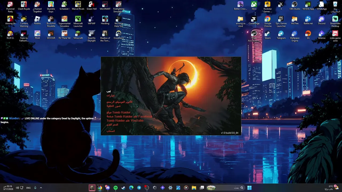This screenshot has width=342, height=192.
Task: Open Tomb Raider على YouTube link
Action: point(125,121)
